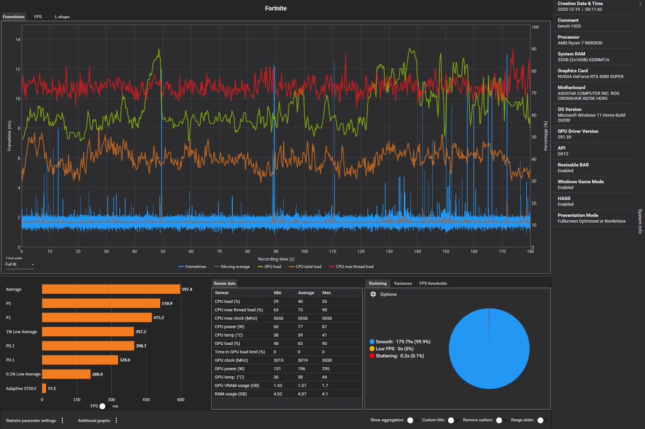Select the CPU power (W) row
Viewport: 645px width, 429px height.
click(287, 326)
